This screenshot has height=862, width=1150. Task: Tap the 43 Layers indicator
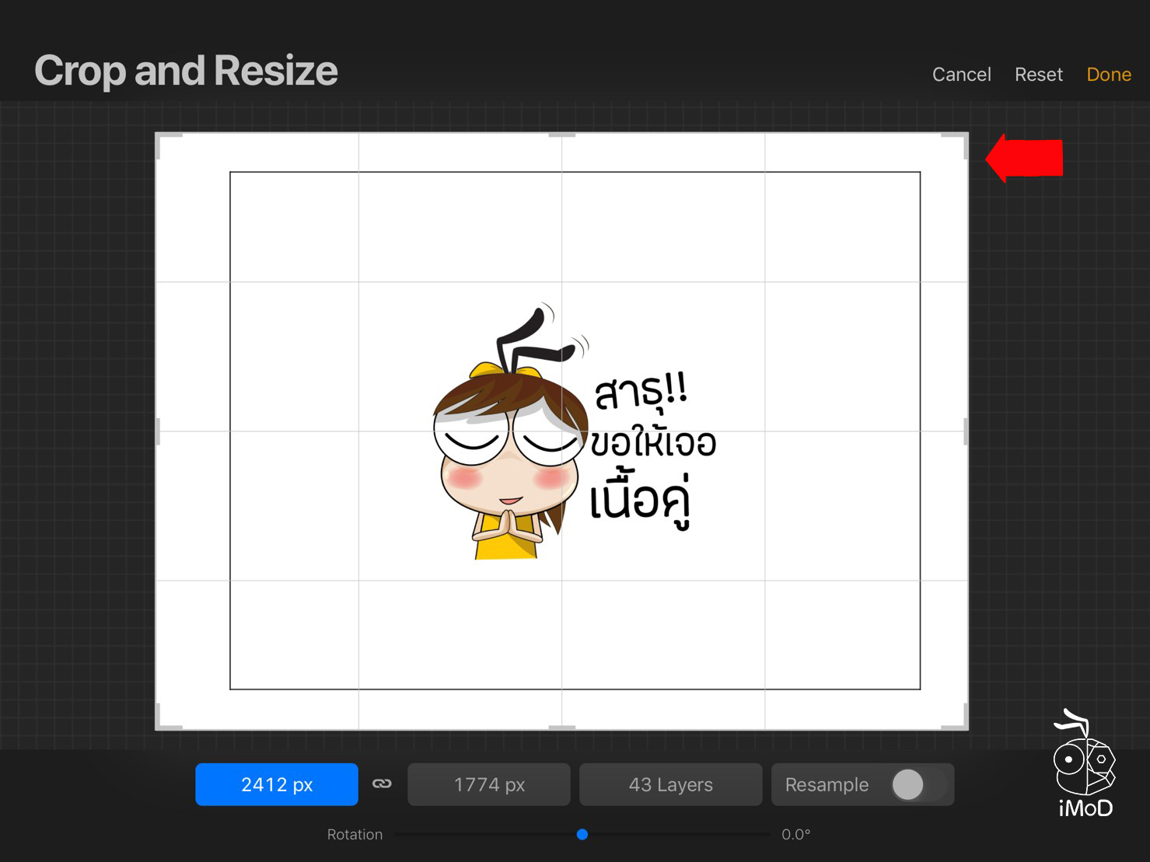click(670, 784)
